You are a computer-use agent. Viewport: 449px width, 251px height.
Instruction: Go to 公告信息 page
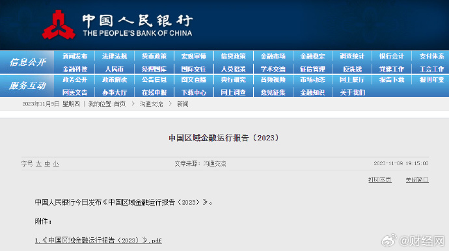pyautogui.click(x=154, y=79)
